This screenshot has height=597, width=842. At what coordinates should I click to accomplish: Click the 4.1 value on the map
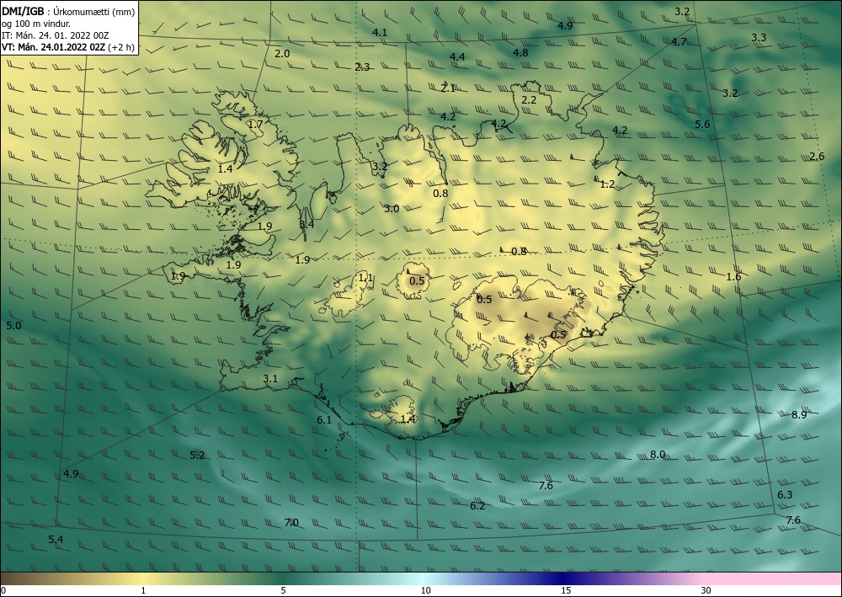point(380,33)
